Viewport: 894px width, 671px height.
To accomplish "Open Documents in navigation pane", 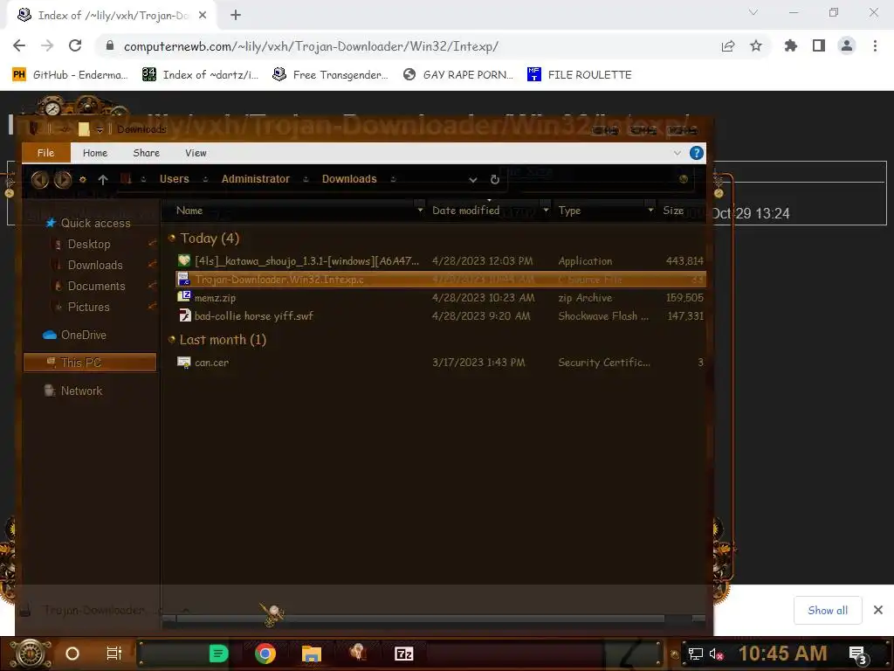I will coord(96,287).
